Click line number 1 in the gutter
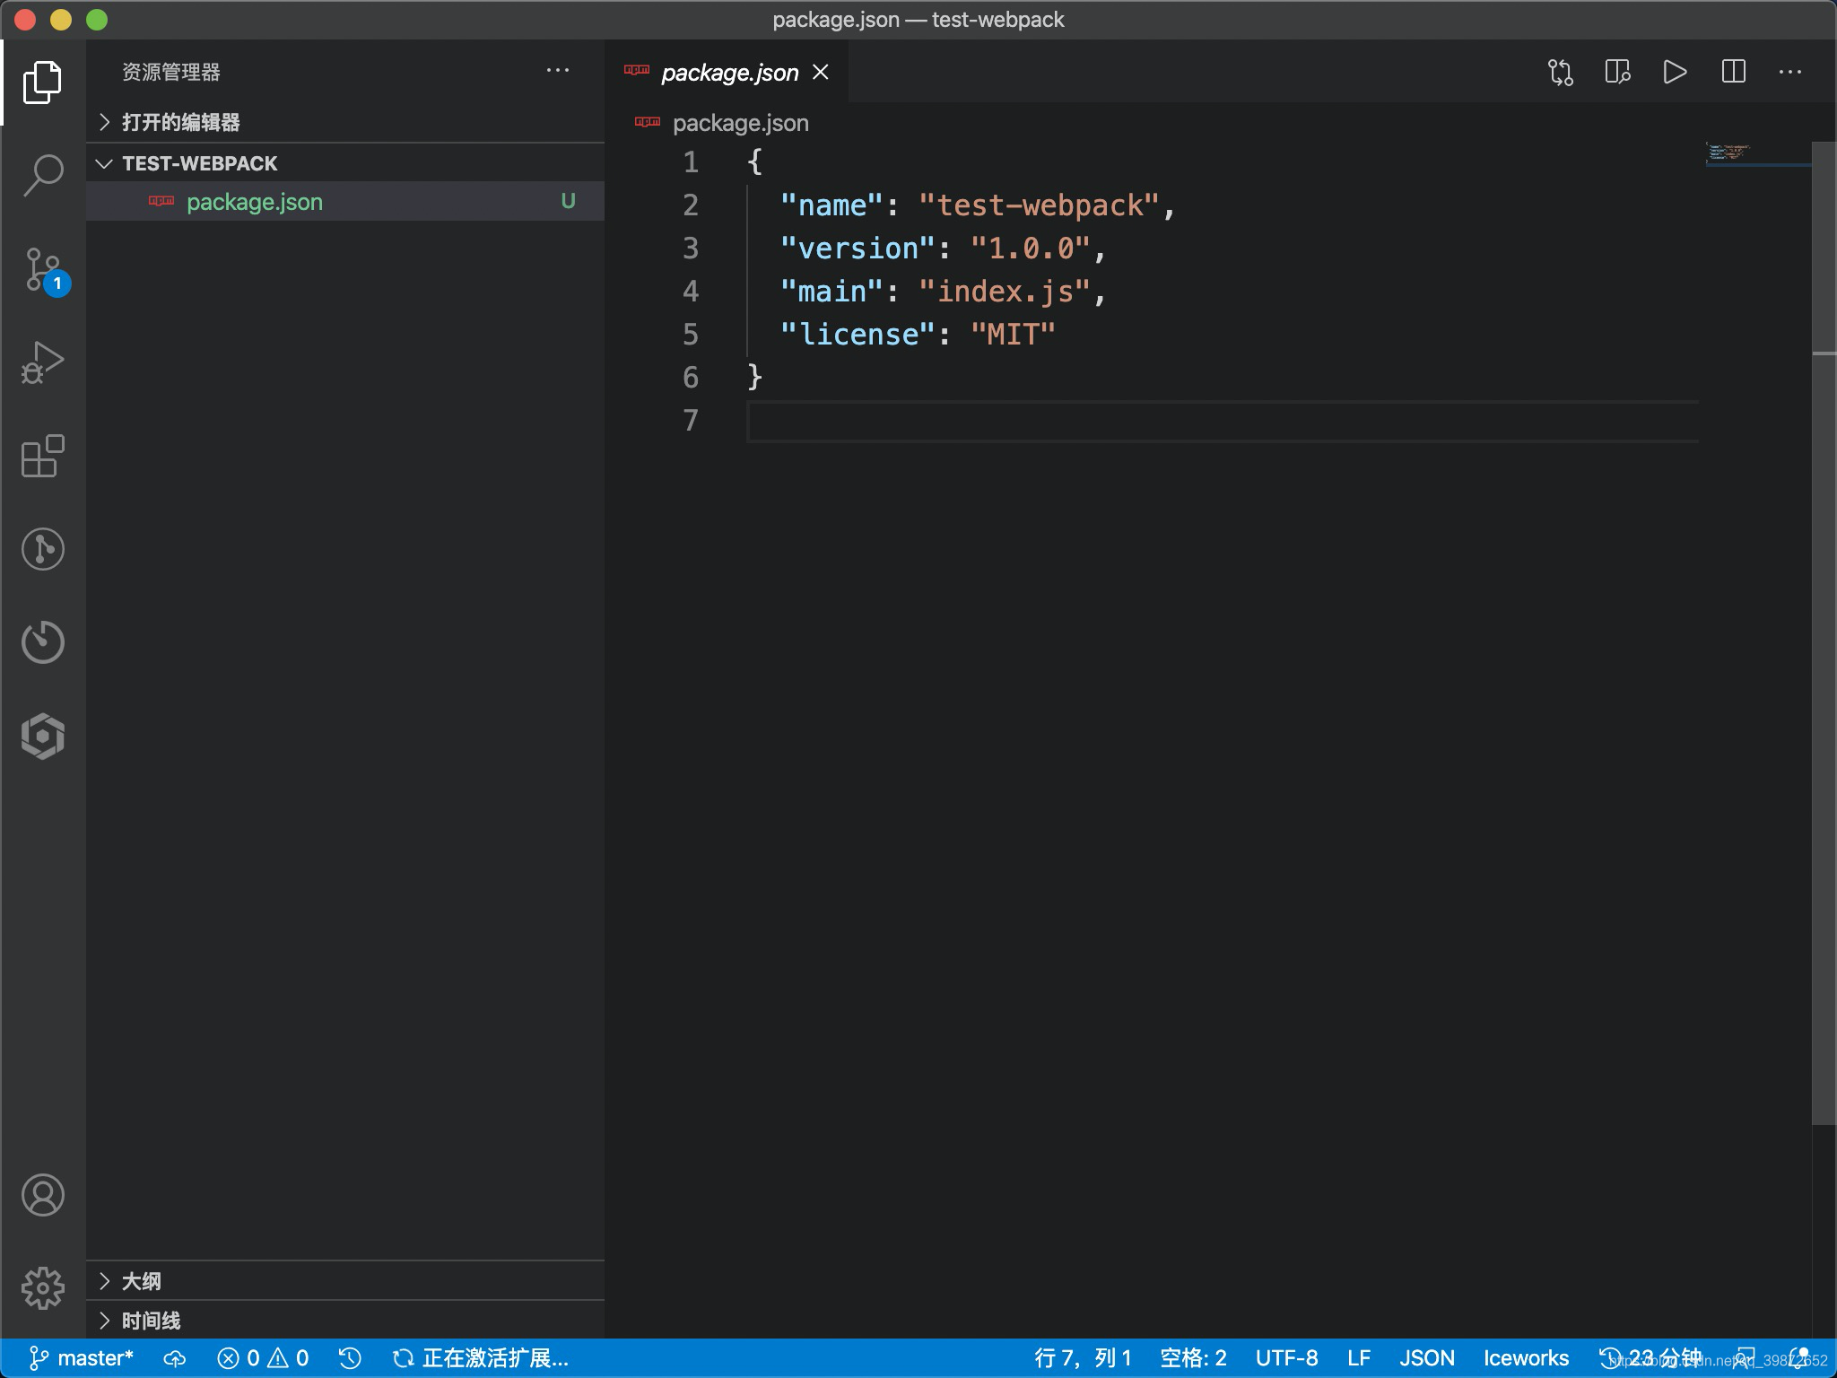 pos(691,162)
